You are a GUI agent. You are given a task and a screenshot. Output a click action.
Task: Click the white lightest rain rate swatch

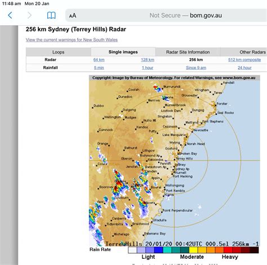tap(132, 250)
